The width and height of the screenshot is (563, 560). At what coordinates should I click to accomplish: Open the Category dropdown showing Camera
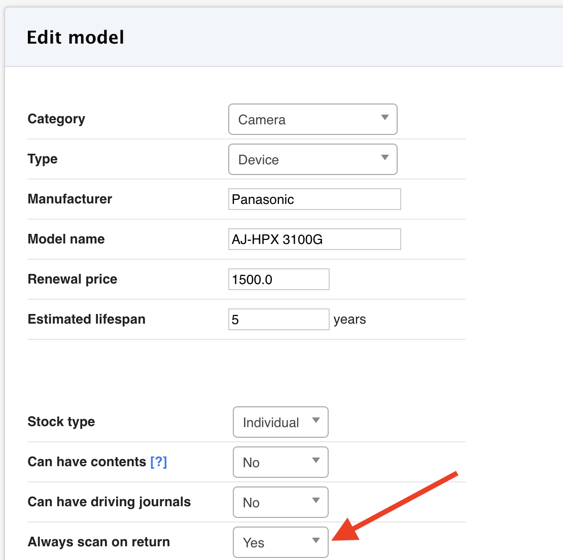pyautogui.click(x=312, y=119)
